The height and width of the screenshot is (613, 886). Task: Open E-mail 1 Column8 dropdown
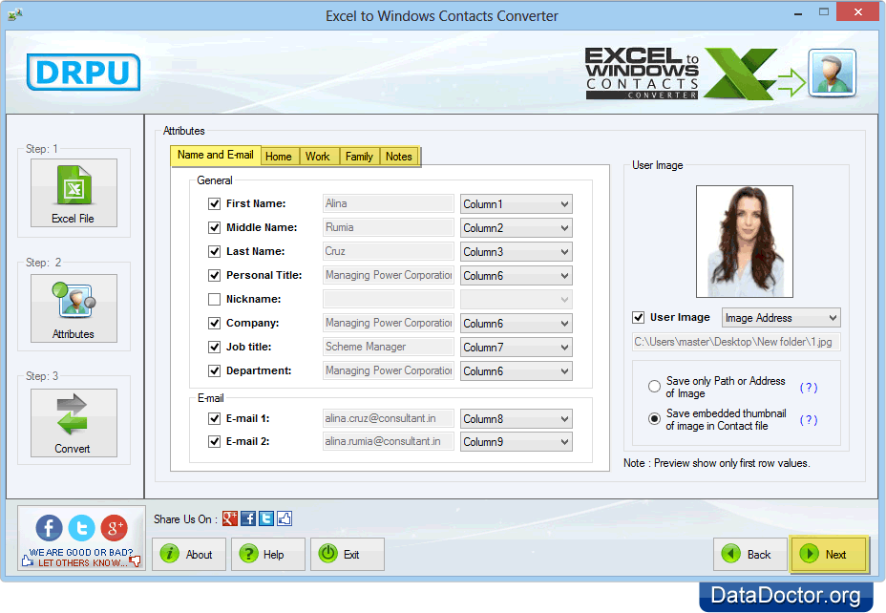coord(516,418)
